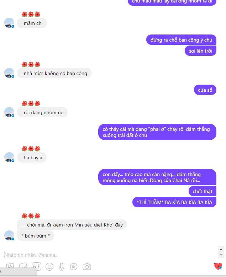This screenshot has height=277, width=226.
Task: Open the GIF picker
Action: coord(36,266)
